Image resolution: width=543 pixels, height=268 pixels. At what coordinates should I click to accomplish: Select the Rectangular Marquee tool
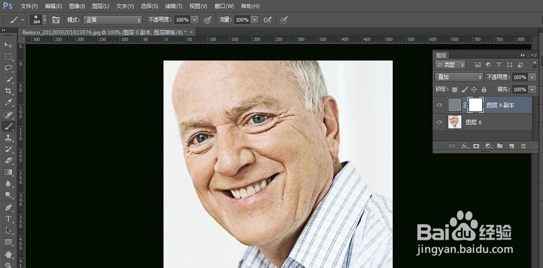click(x=8, y=56)
